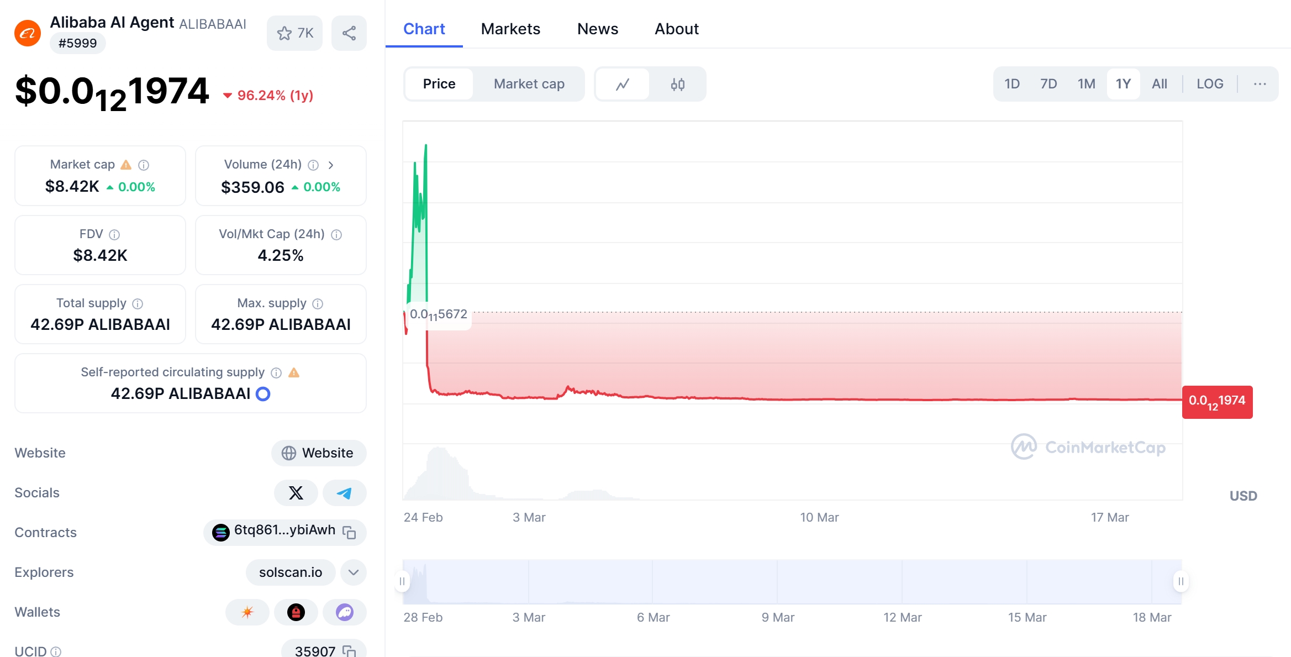The width and height of the screenshot is (1291, 657).
Task: Open the FDV info icon
Action: (114, 234)
